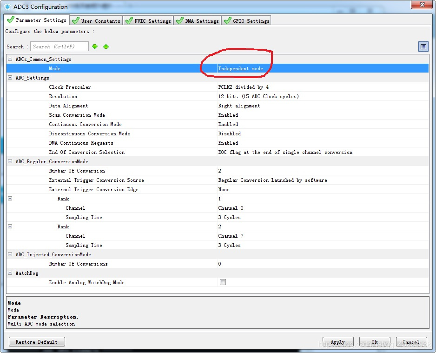Collapse the ADC_Settings section
The width and height of the screenshot is (436, 353).
coord(10,78)
